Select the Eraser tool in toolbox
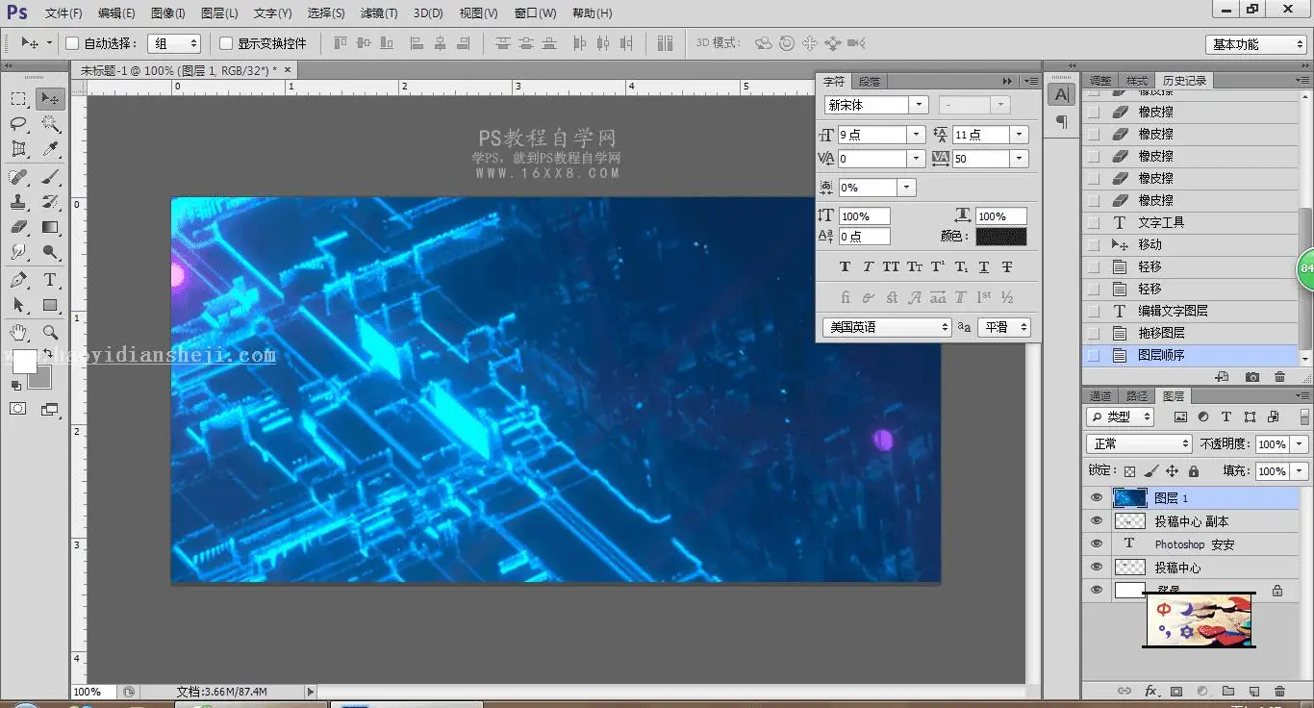The image size is (1314, 708). coord(18,227)
